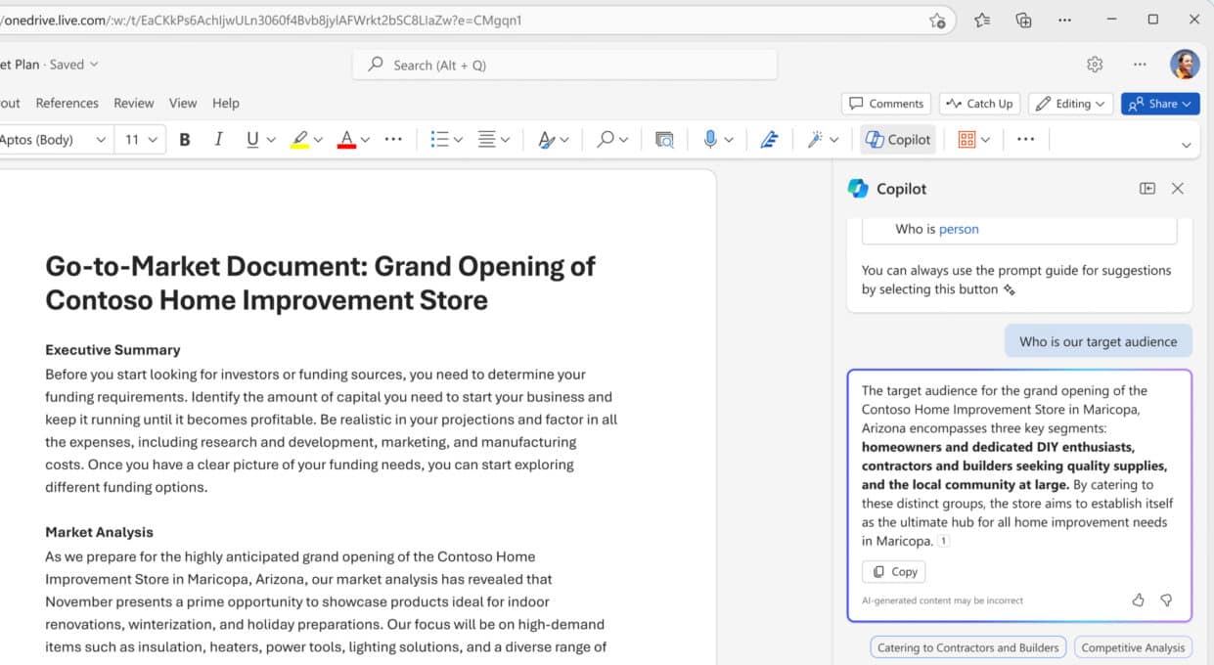Screen dimensions: 1214x665
Task: Open the Share button menu
Action: 1161,104
